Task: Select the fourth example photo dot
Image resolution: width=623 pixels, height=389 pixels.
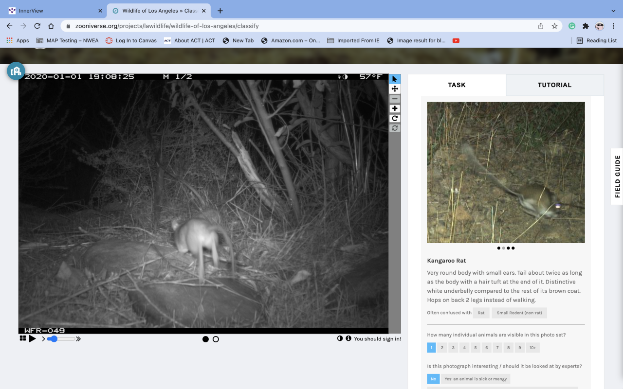Action: pyautogui.click(x=513, y=248)
